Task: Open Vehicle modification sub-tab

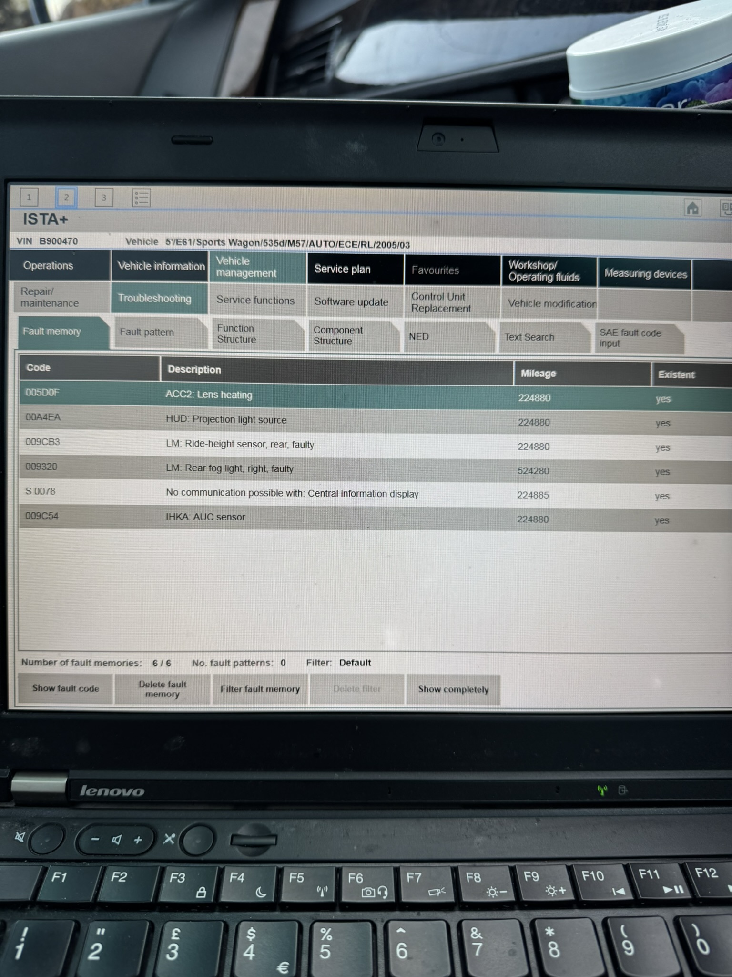Action: click(549, 304)
